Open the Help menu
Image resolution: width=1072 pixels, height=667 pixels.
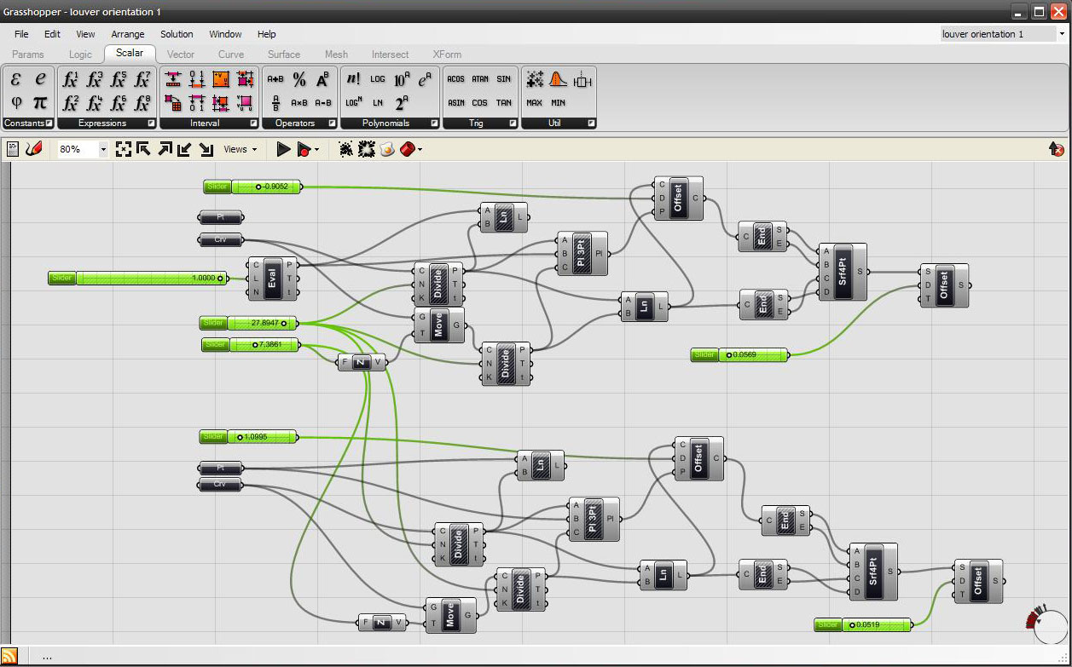266,34
